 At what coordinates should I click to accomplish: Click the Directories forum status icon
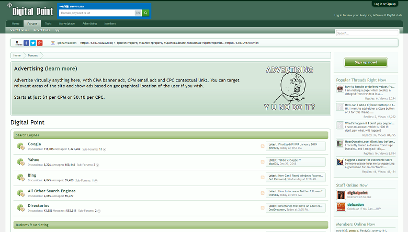coord(20,208)
